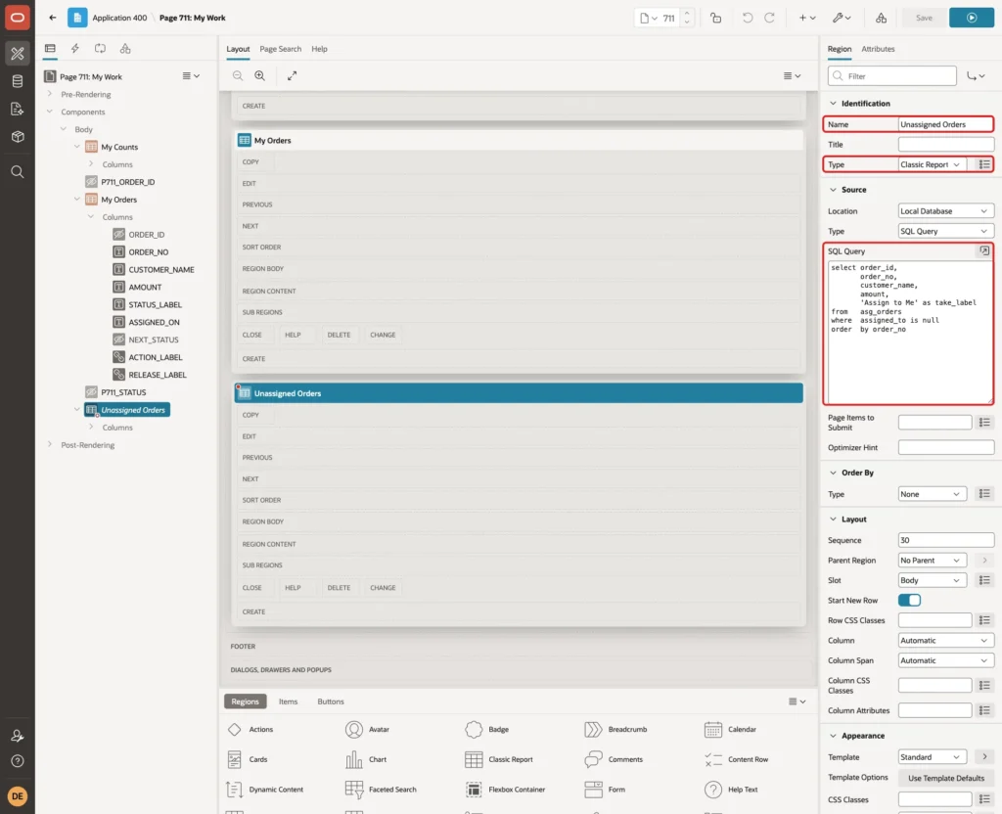Click the Sequence input field
The image size is (1002, 814).
[946, 540]
